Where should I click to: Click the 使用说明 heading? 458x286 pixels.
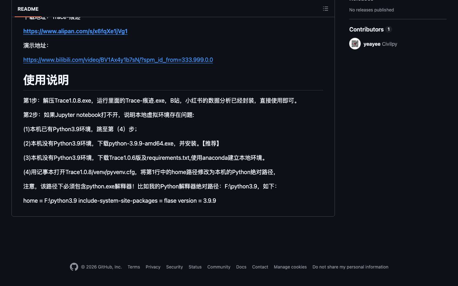pyautogui.click(x=46, y=80)
